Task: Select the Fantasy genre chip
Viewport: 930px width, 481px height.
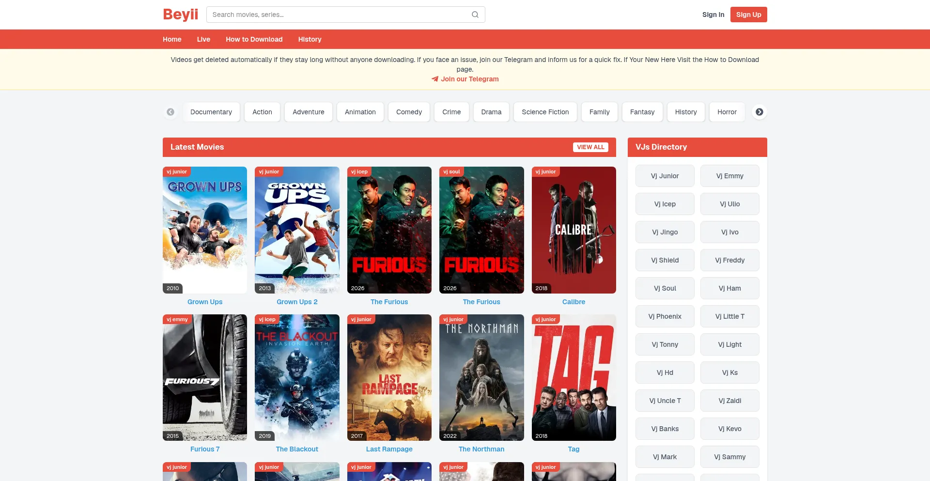Action: pyautogui.click(x=642, y=112)
